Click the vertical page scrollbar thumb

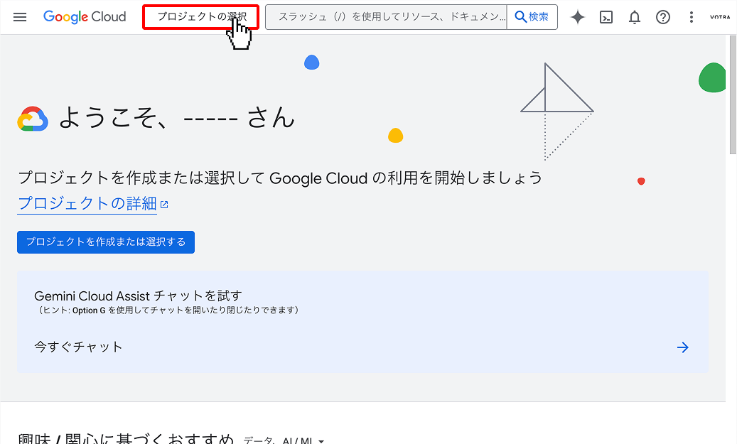(x=733, y=94)
